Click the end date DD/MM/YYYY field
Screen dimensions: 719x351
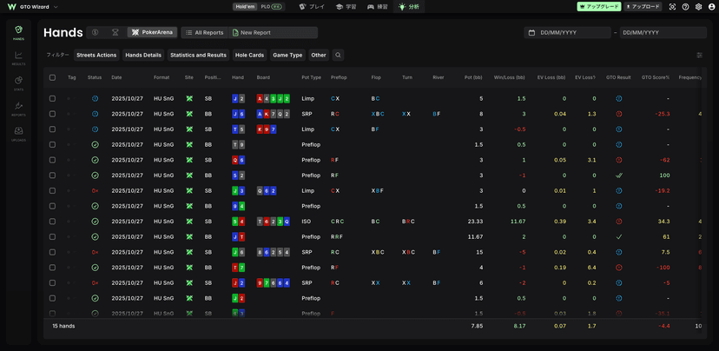(x=663, y=32)
